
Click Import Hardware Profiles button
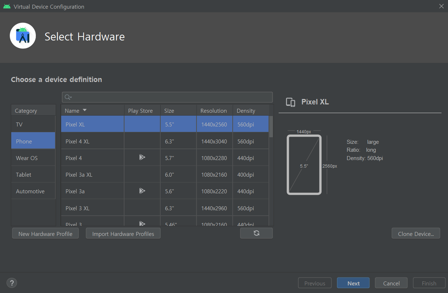click(x=123, y=233)
